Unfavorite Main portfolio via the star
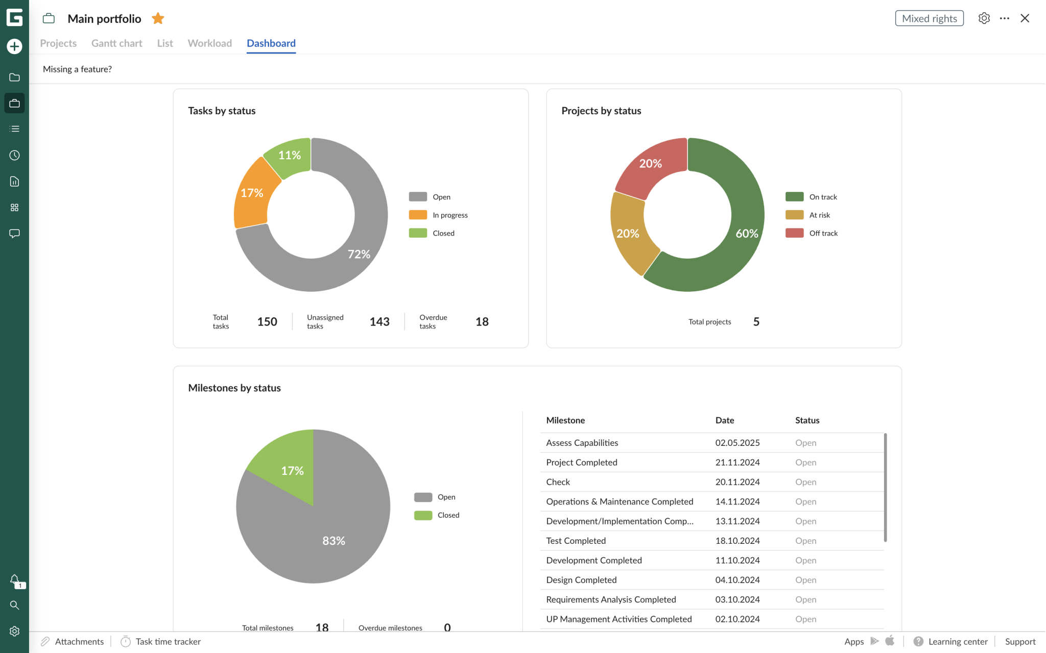 click(158, 18)
